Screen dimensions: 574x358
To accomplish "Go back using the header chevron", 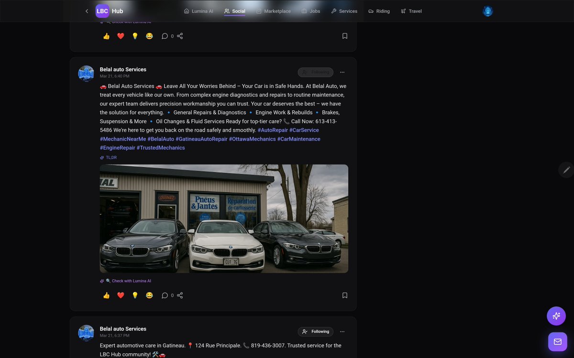I will [87, 11].
